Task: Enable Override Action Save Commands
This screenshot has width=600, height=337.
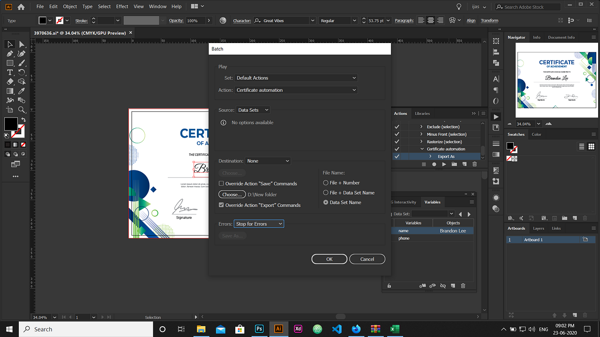Action: [221, 183]
